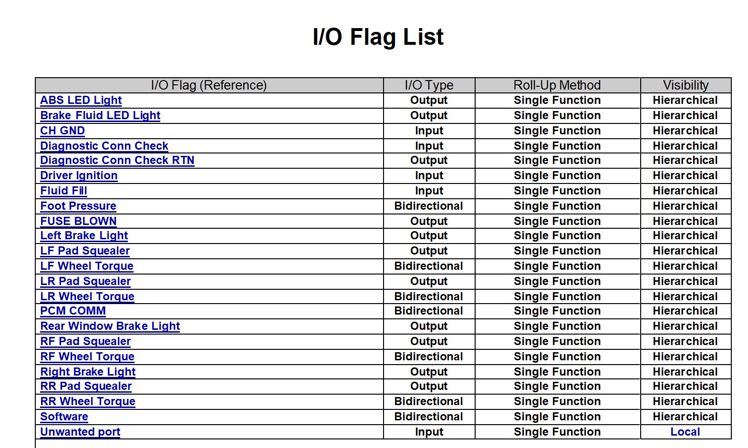
Task: Select the Driver Ignition flag link
Action: click(x=79, y=175)
